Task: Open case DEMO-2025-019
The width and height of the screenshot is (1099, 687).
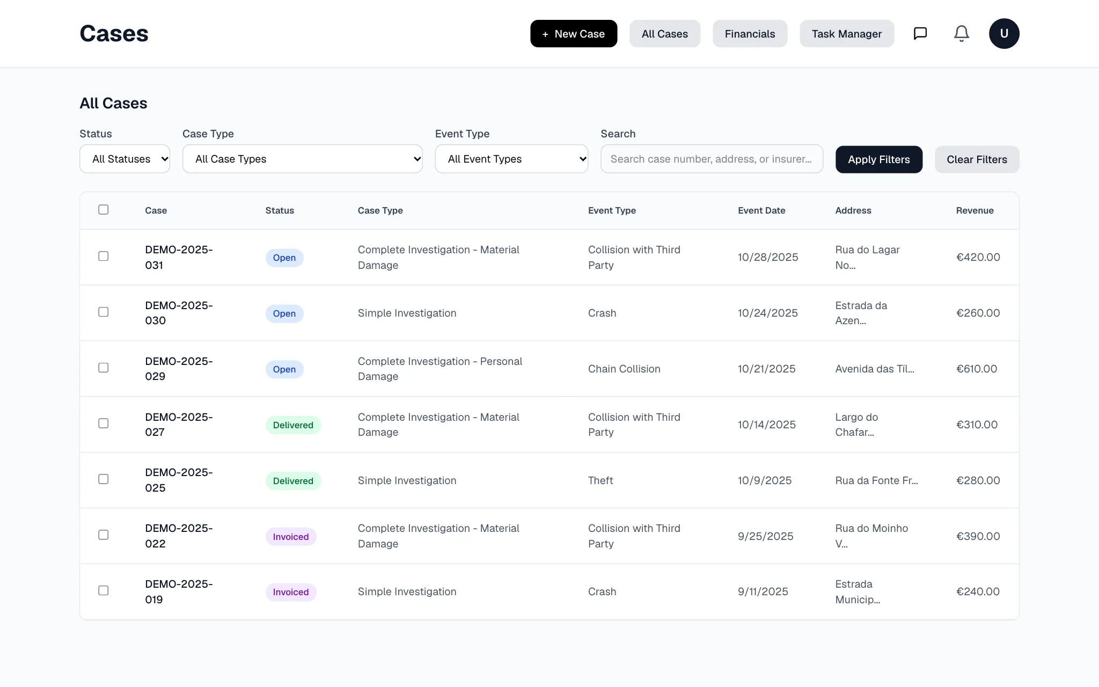Action: tap(179, 592)
